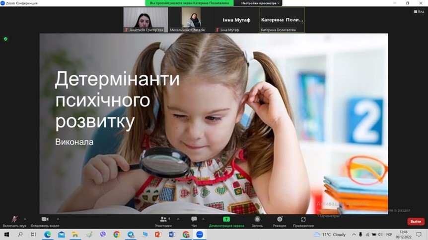Viewport: 428px width, 240px height.
Task: Expand audio options arrow beside microphone
Action: (x=25, y=219)
